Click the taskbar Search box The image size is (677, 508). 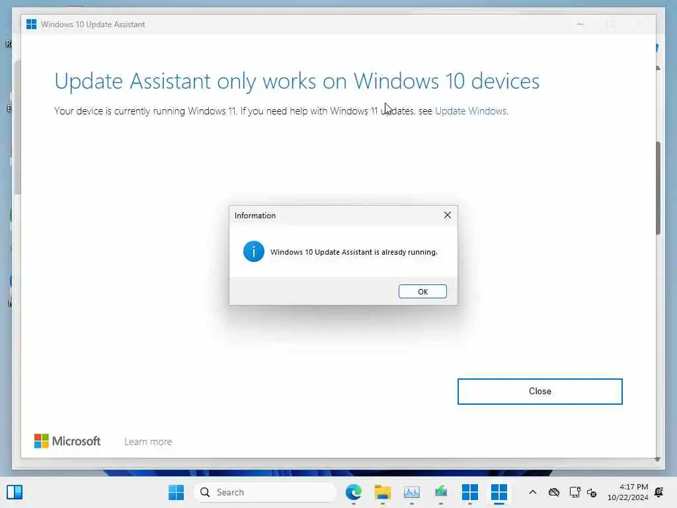pos(265,492)
